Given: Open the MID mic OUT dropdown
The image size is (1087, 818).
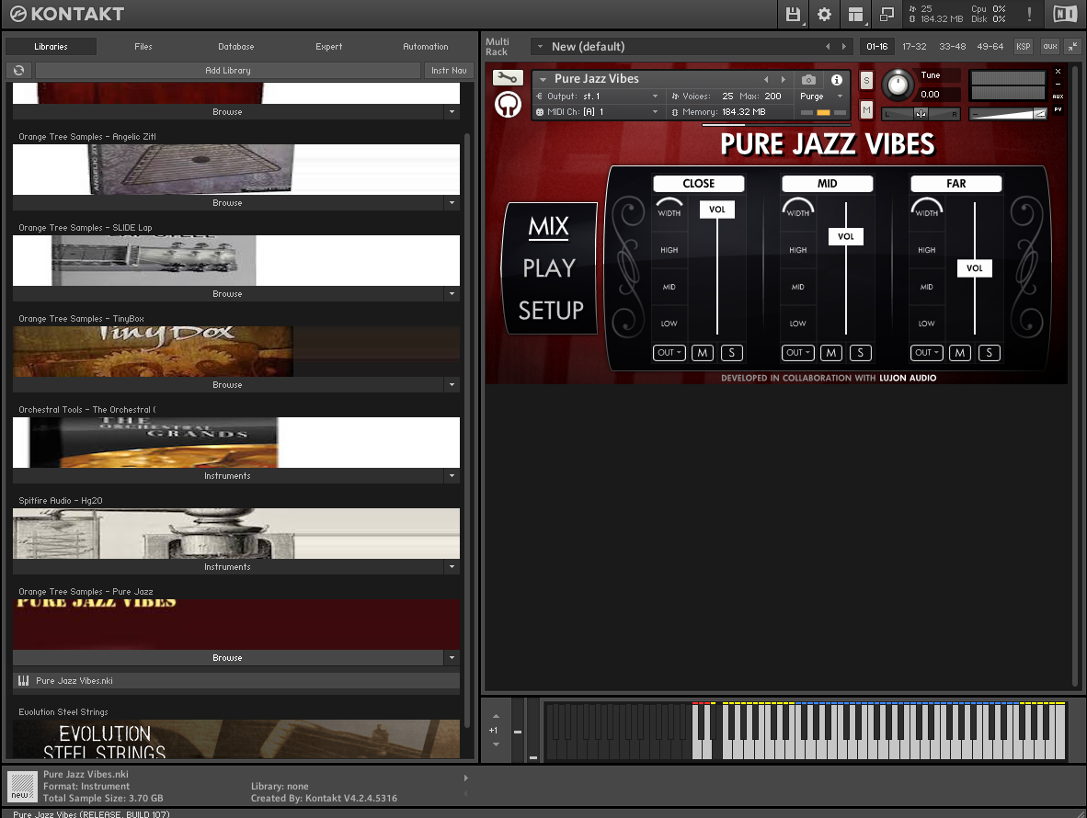Looking at the screenshot, I should [x=798, y=353].
